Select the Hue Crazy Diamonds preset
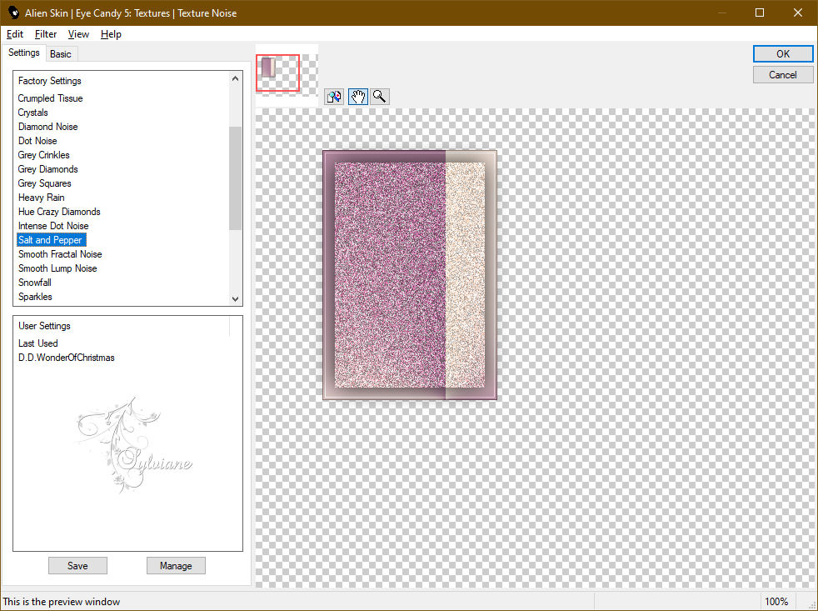 [x=59, y=212]
